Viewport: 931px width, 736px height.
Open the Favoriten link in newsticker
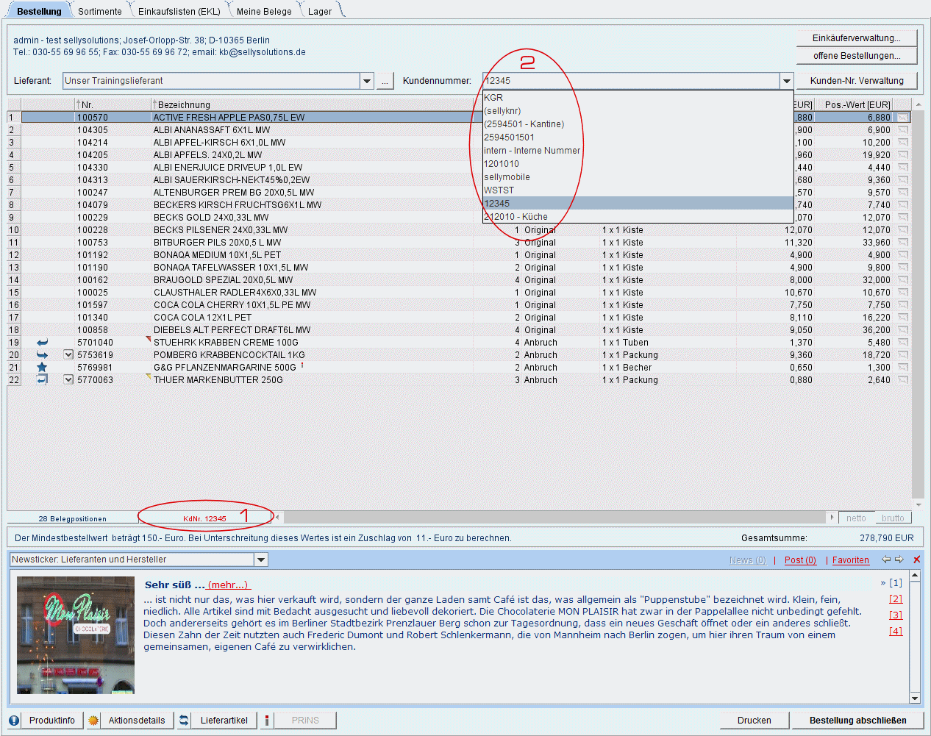click(x=850, y=560)
